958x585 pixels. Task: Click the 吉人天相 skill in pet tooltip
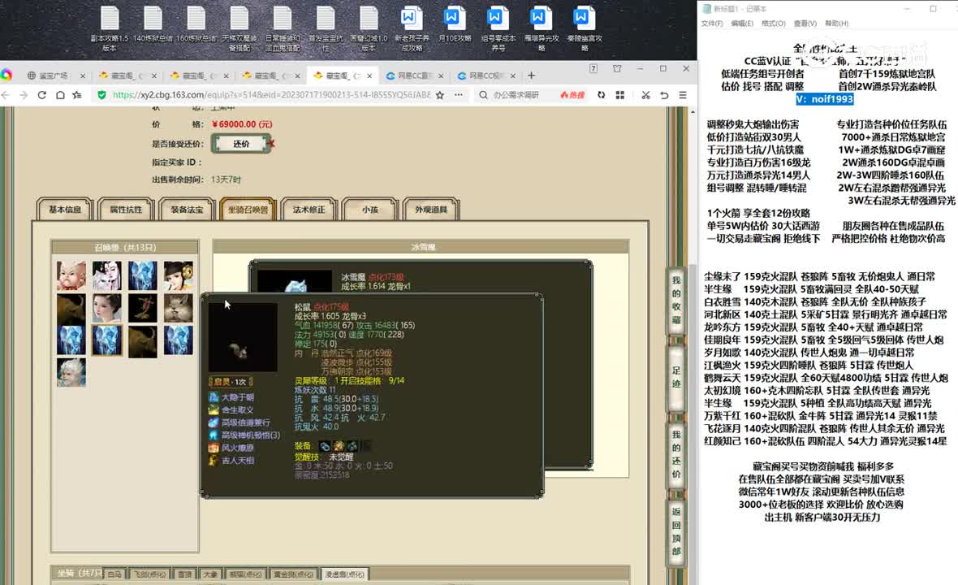tap(237, 461)
